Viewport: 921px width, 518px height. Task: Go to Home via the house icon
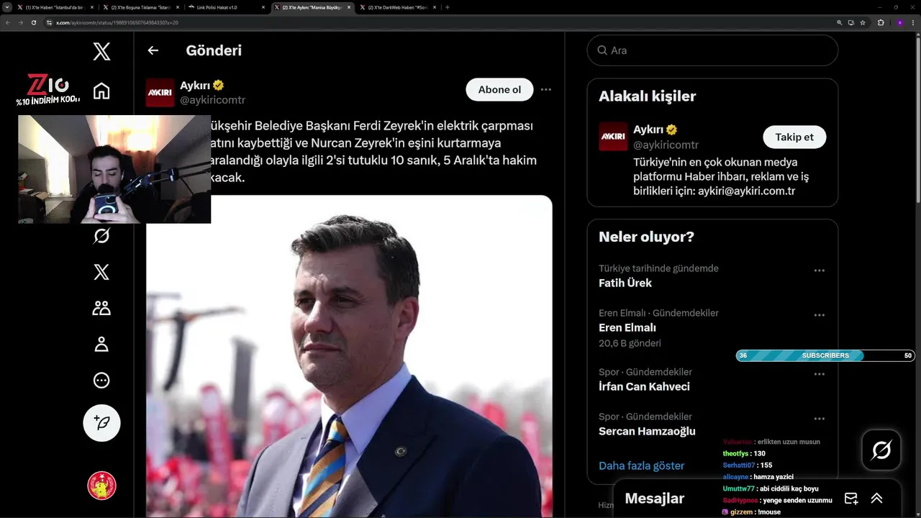(x=101, y=91)
